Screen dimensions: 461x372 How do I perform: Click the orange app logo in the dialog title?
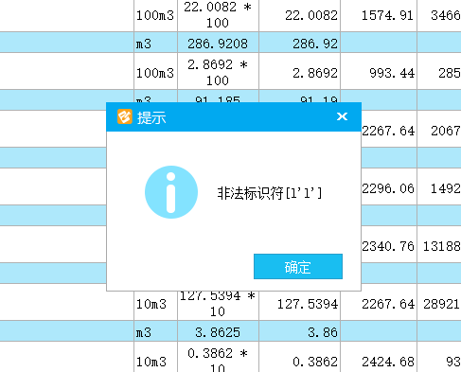(x=125, y=116)
